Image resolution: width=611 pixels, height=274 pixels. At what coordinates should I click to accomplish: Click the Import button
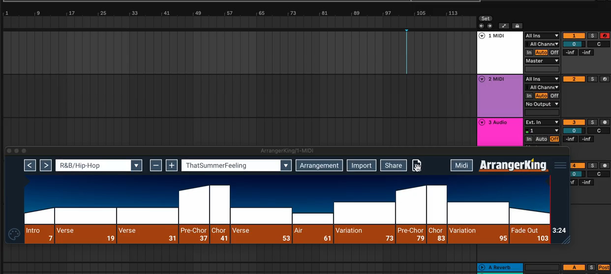pos(361,165)
